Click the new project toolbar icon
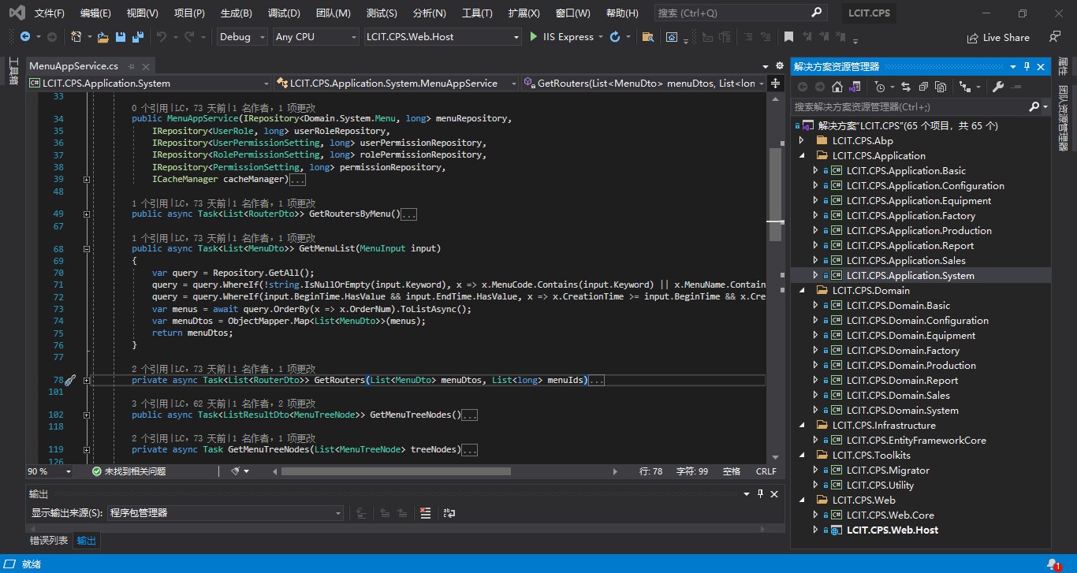 click(76, 37)
